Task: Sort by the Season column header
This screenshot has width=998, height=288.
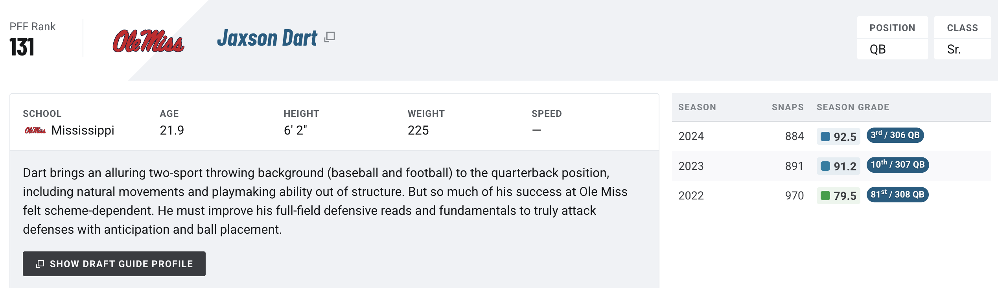Action: coord(697,107)
